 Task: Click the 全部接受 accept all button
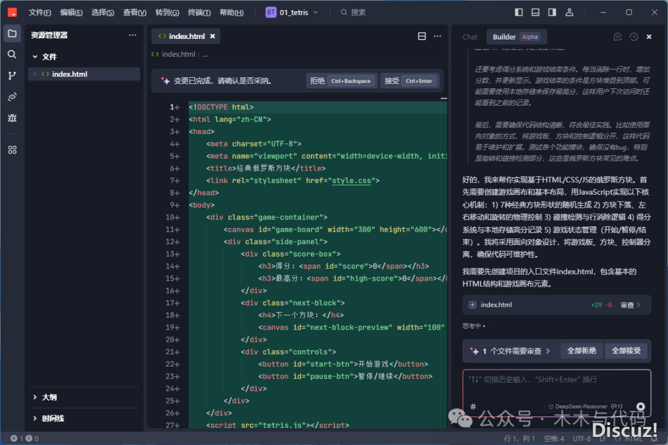pyautogui.click(x=627, y=350)
